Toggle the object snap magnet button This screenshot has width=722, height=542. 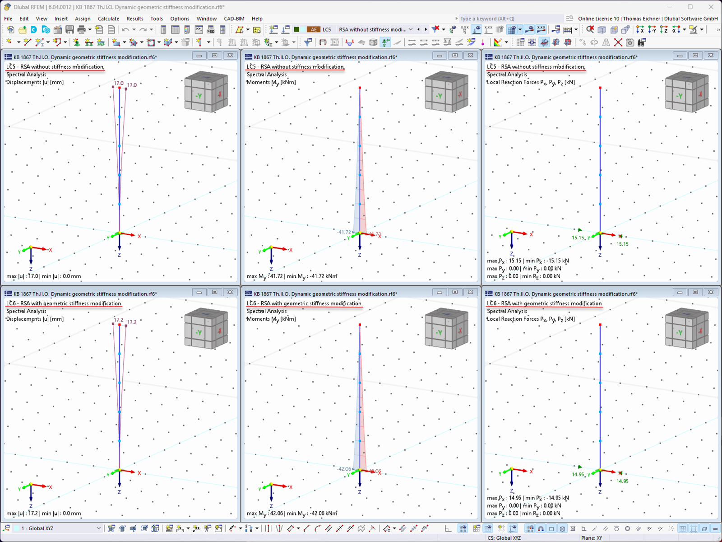point(541,528)
